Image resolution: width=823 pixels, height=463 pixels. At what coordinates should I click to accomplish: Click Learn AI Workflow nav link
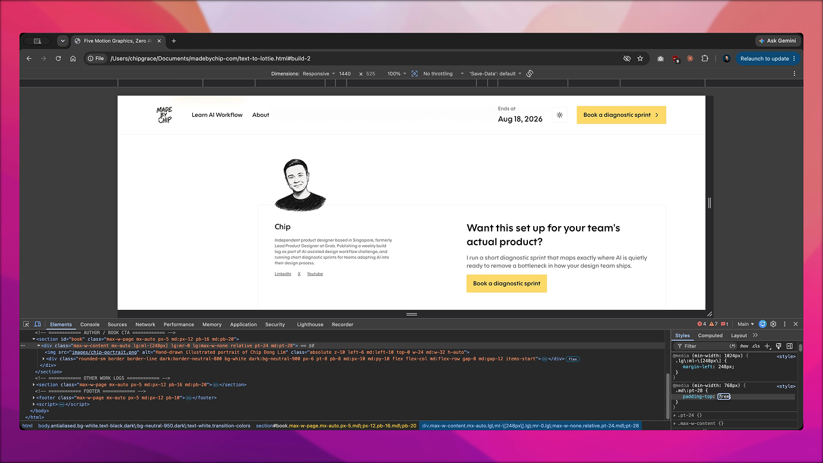[217, 115]
